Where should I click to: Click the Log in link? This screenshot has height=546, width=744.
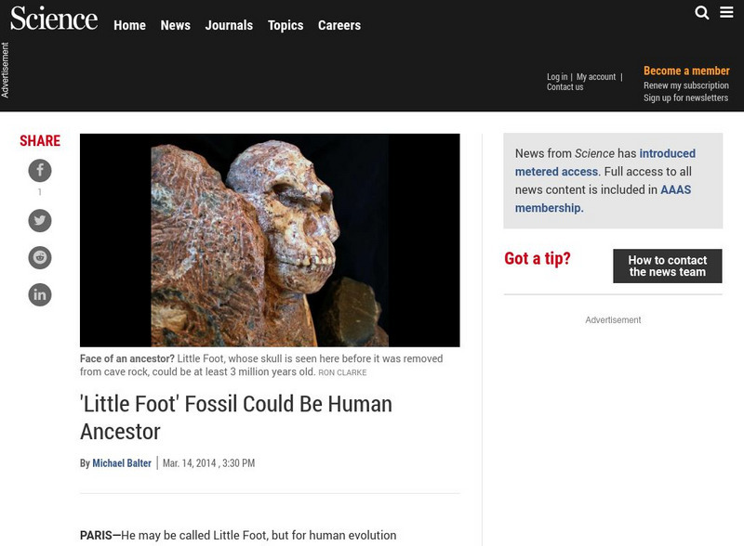[557, 77]
